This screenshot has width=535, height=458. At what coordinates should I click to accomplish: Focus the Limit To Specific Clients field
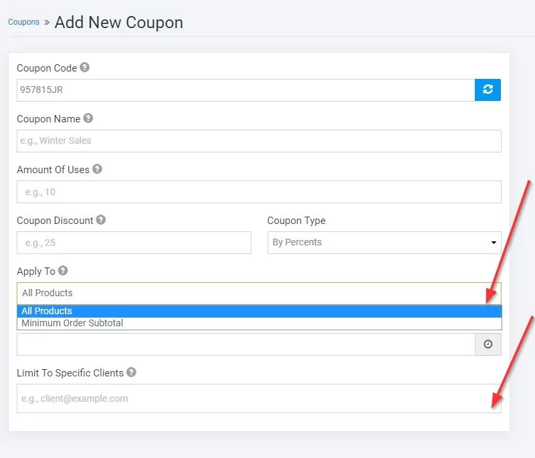click(x=259, y=398)
